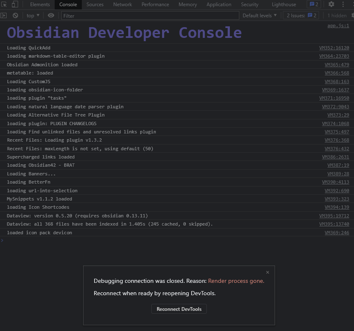The width and height of the screenshot is (354, 331).
Task: Open source link VM352:16120
Action: (334, 48)
